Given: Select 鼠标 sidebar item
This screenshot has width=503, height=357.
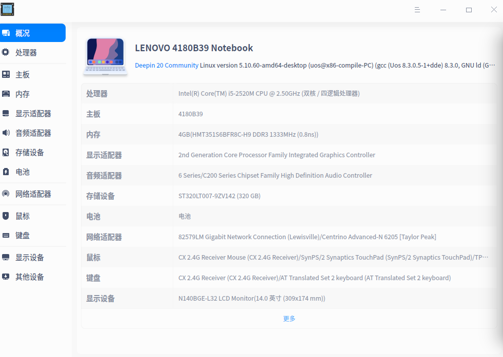Looking at the screenshot, I should 33,216.
